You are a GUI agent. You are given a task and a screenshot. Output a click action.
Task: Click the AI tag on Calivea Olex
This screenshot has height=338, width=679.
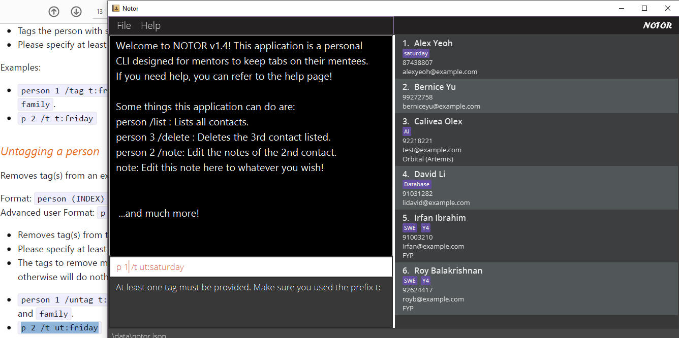click(x=407, y=131)
